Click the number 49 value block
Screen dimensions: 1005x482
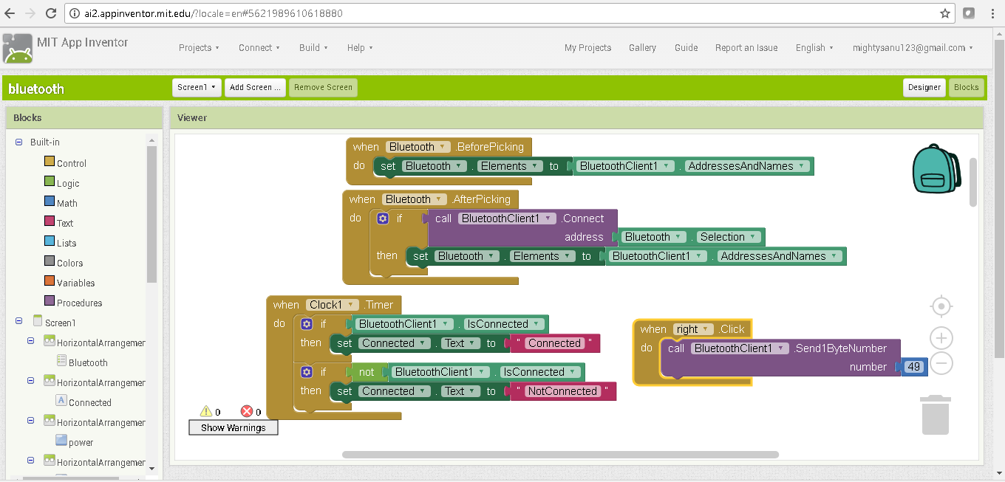tap(914, 367)
